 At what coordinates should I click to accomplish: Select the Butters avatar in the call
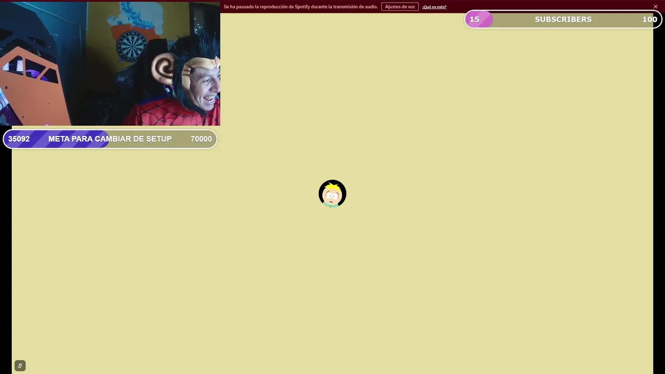click(332, 194)
